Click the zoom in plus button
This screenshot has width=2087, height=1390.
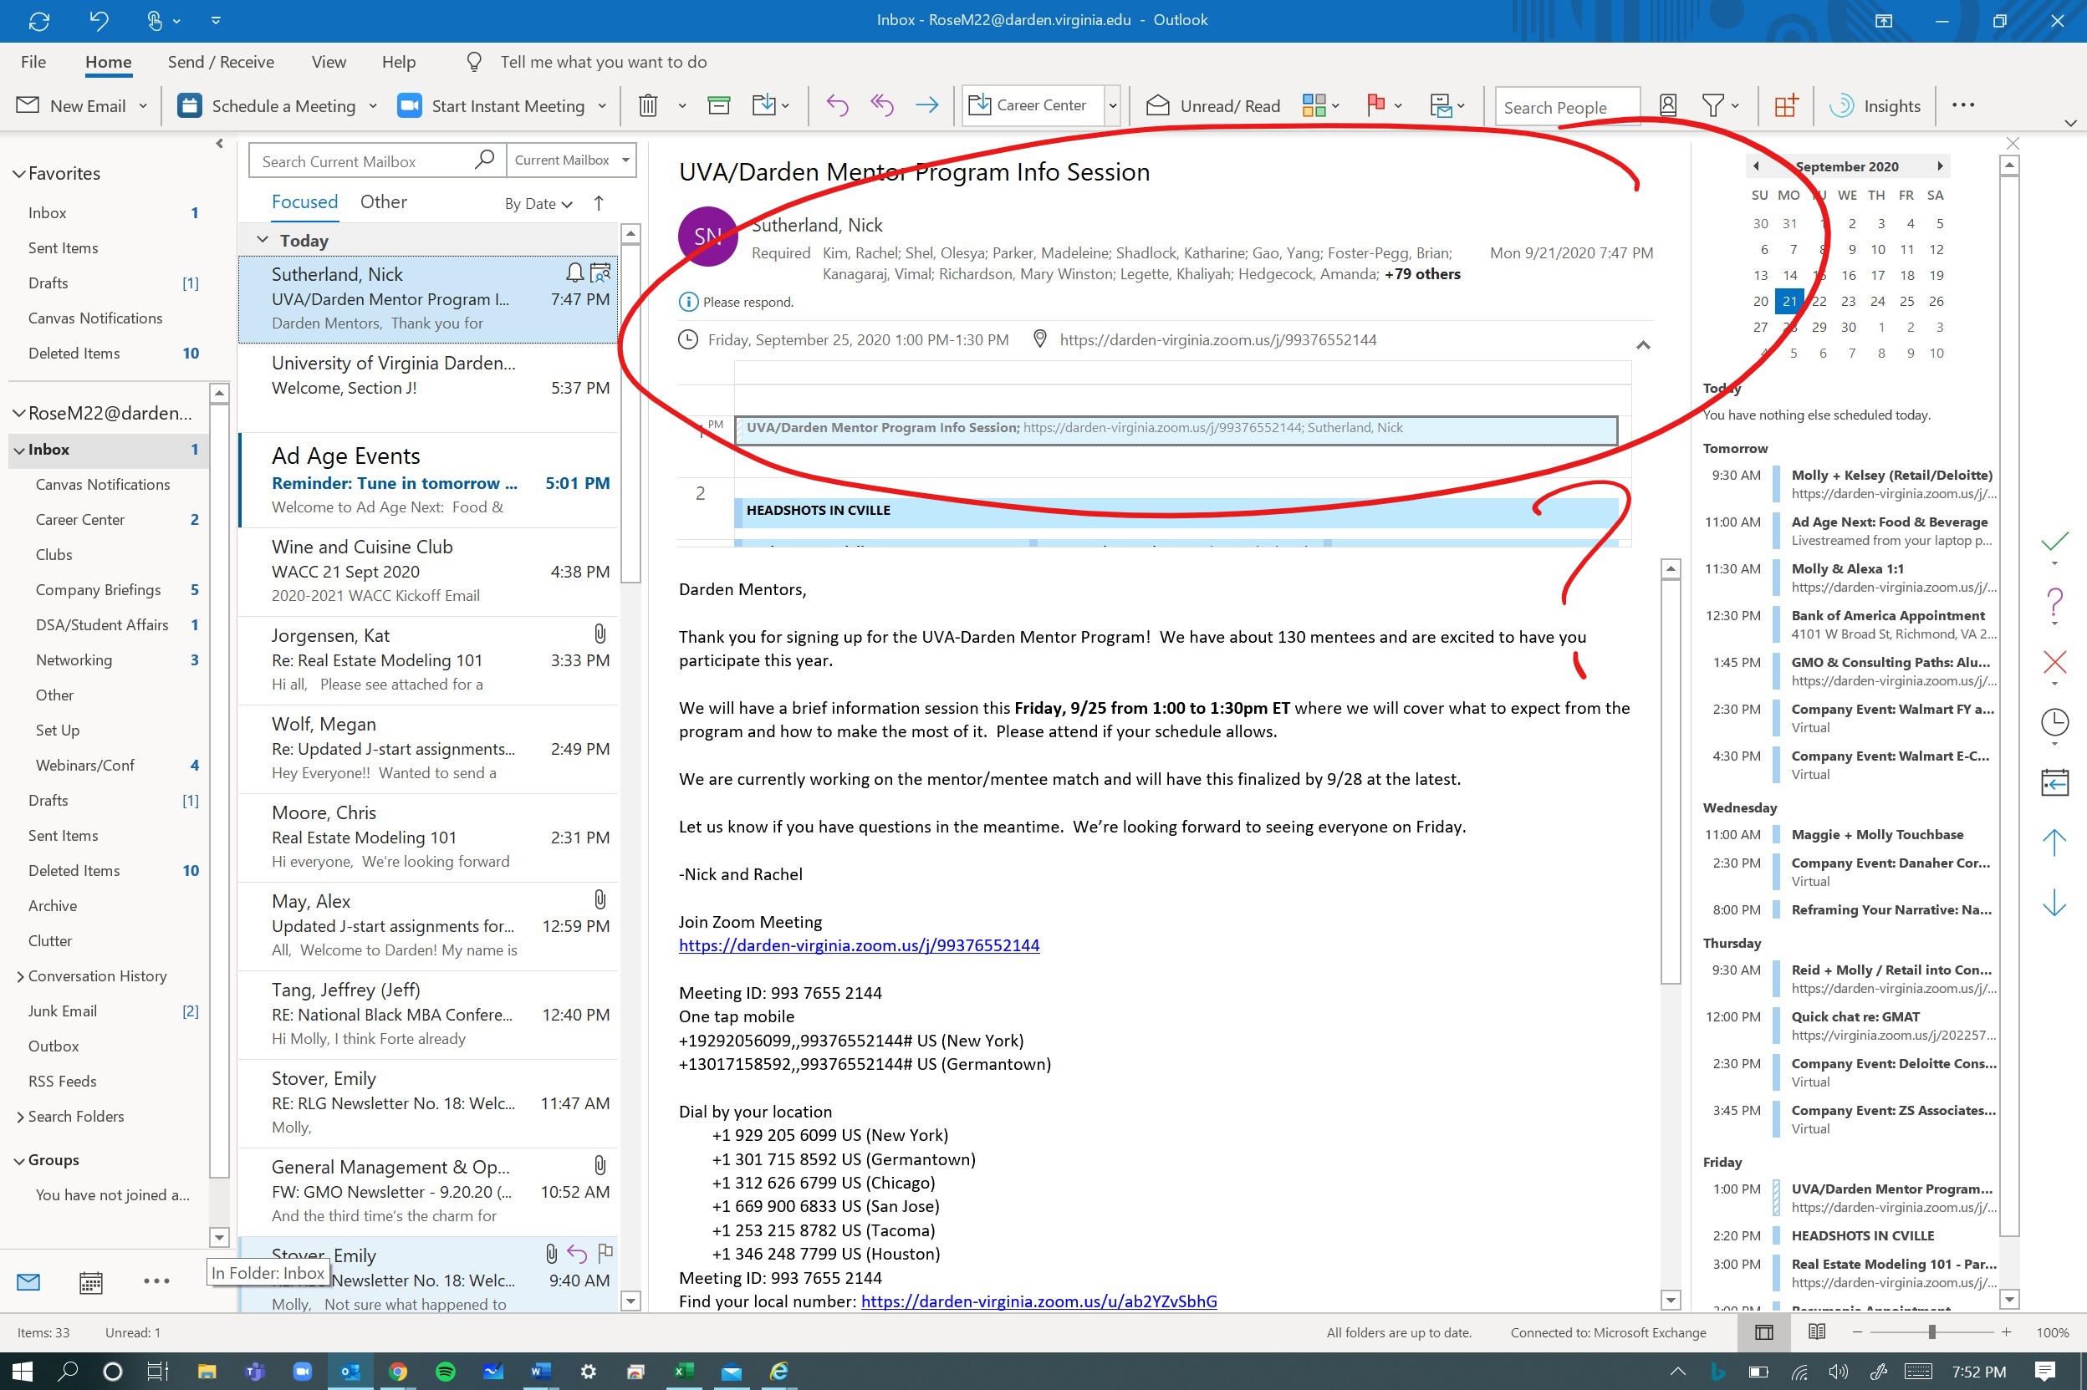(x=2007, y=1331)
